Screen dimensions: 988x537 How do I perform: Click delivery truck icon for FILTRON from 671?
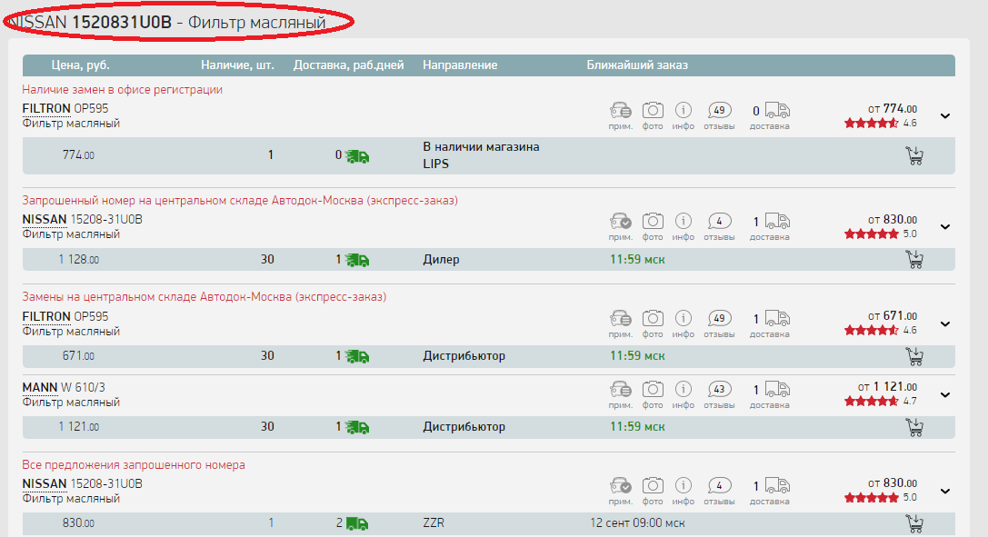click(777, 319)
